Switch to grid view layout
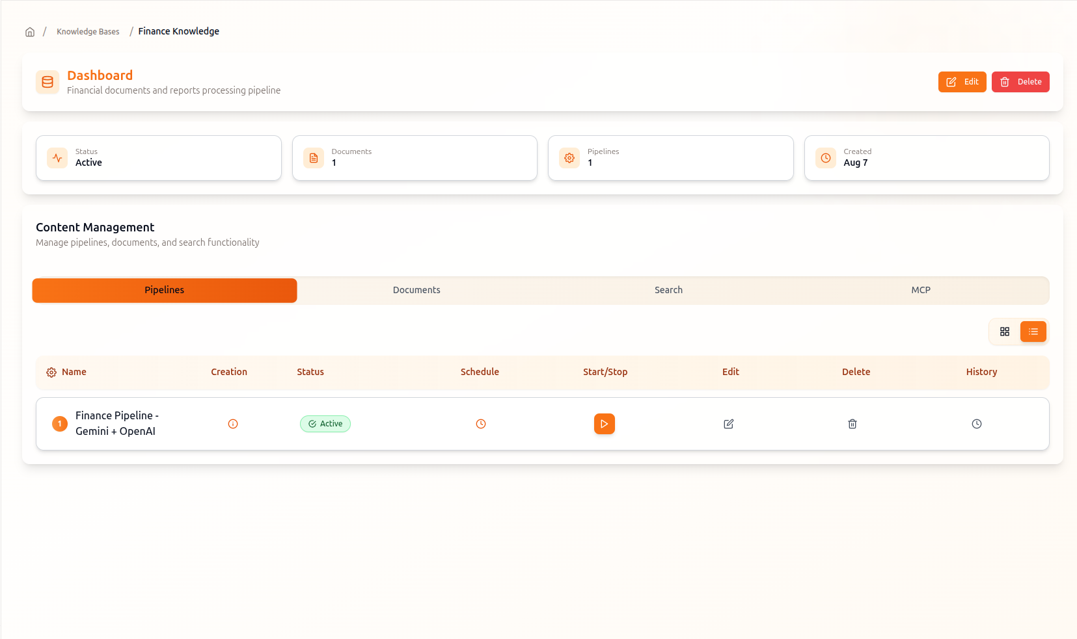Screen dimensions: 1077x639 pyautogui.click(x=1005, y=332)
